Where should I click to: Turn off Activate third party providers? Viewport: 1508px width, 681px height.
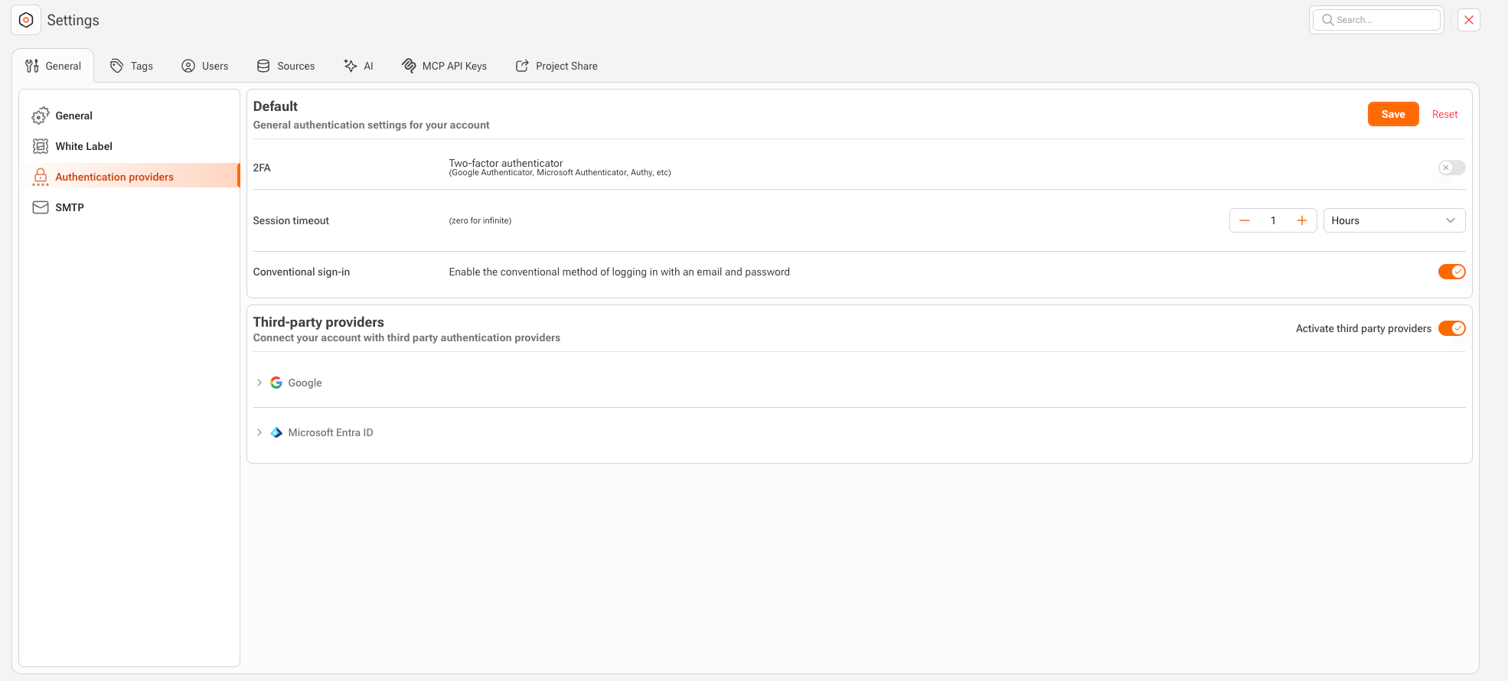point(1451,328)
